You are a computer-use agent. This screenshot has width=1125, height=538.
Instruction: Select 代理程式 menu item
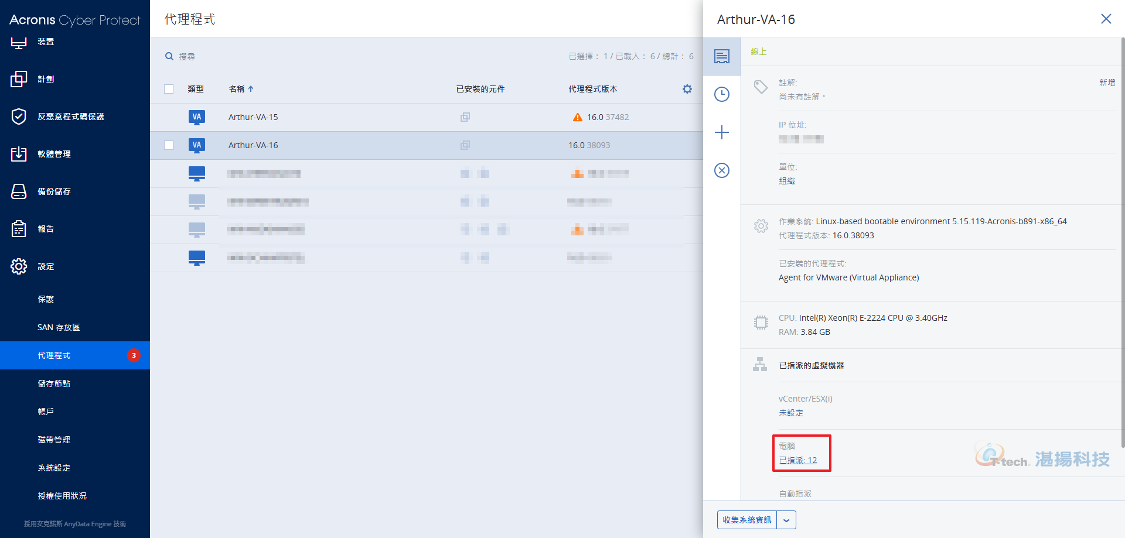(75, 355)
